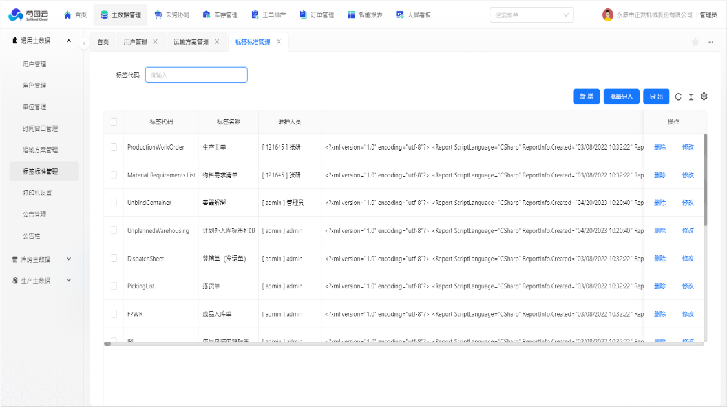Close the 用户管理 tab

click(155, 42)
